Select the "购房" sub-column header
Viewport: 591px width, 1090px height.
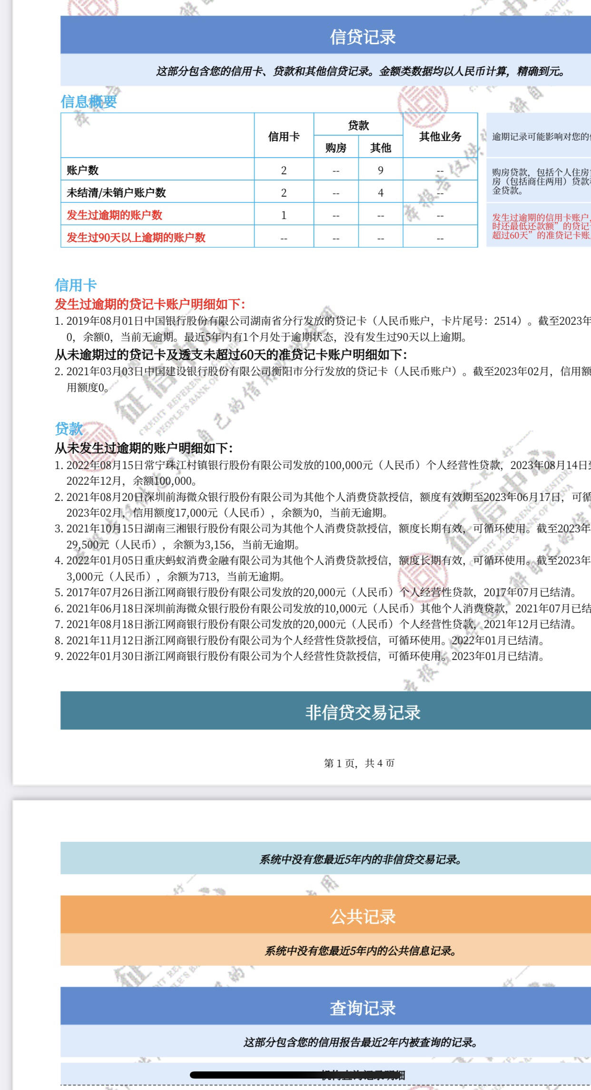coord(336,148)
